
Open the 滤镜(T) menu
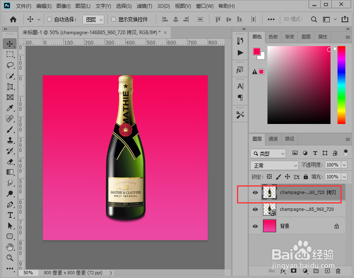(144, 6)
